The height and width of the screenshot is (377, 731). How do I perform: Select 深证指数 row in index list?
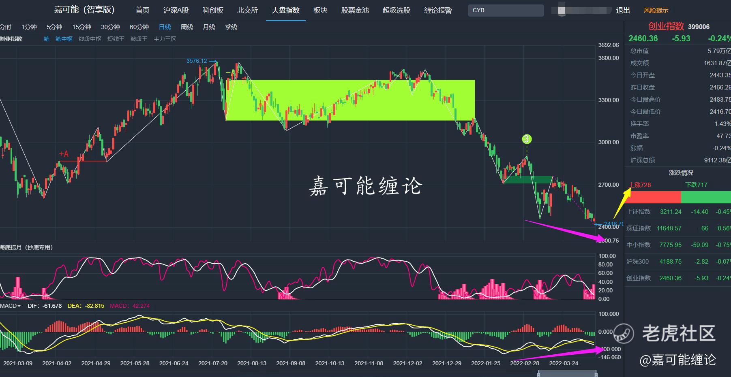point(677,228)
